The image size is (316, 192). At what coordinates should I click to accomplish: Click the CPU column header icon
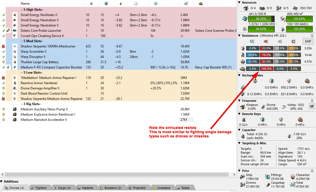[x=106, y=4]
